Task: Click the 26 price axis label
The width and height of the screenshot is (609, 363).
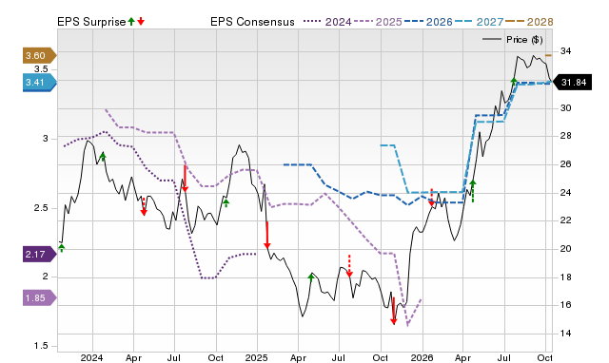Action: tap(566, 164)
